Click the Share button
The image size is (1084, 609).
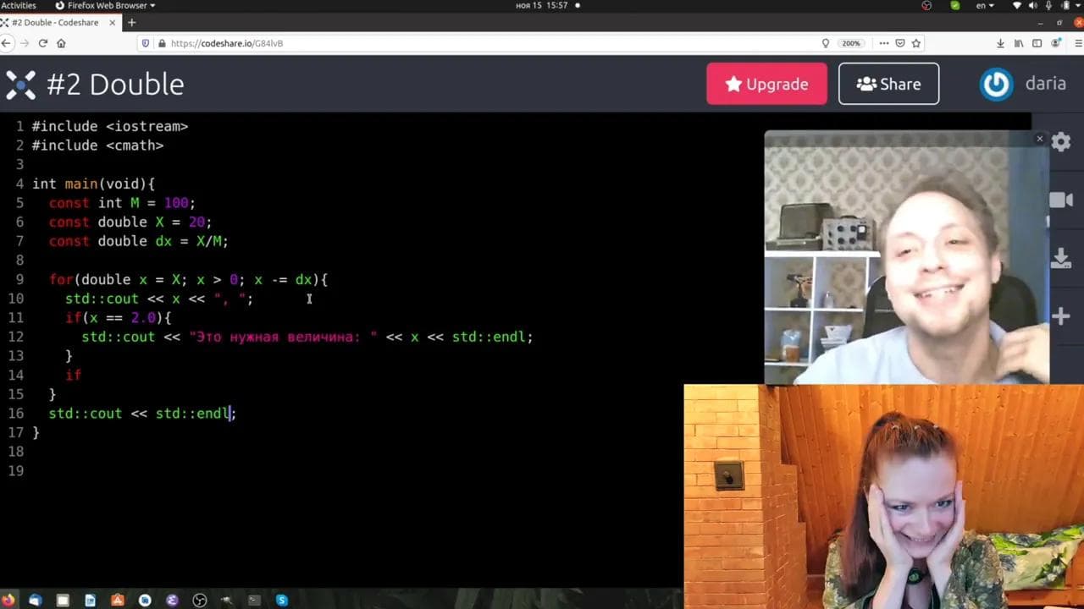[888, 84]
